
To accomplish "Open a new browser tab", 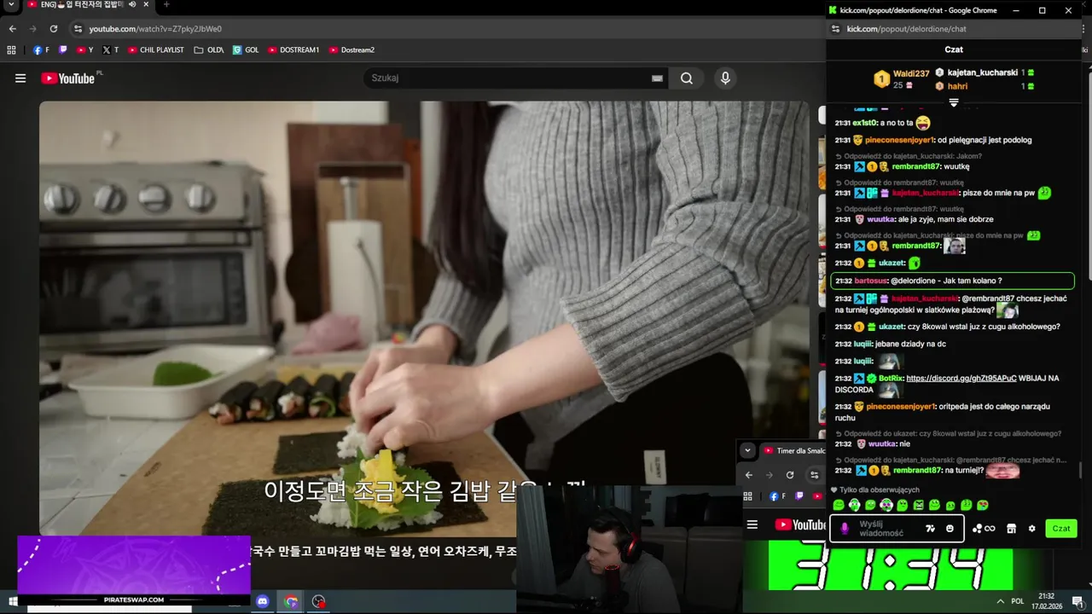I will point(166,4).
